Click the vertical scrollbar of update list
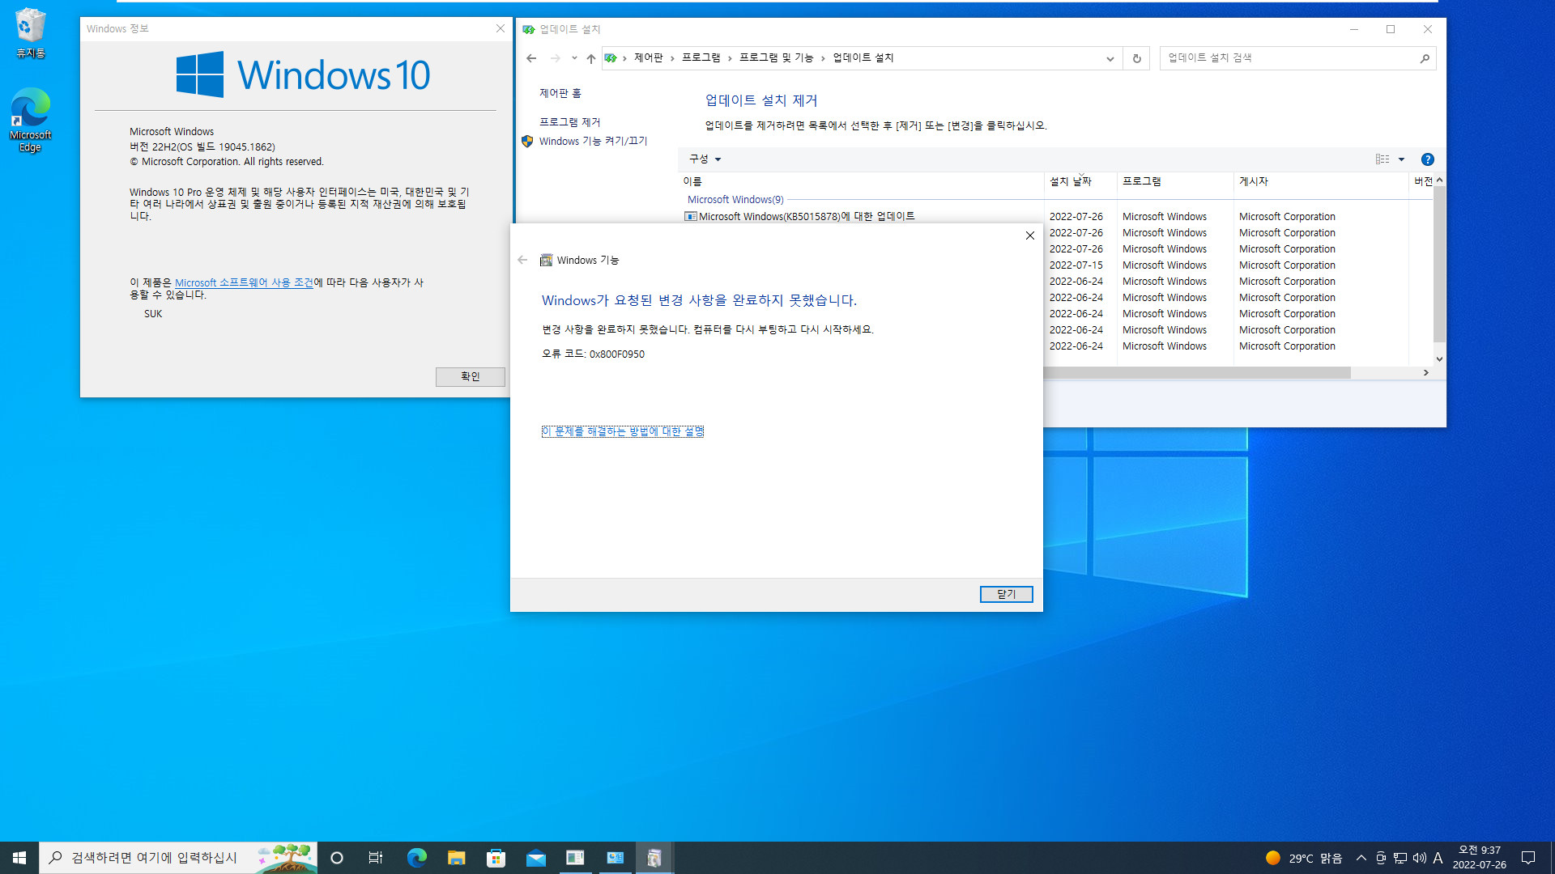The image size is (1555, 874). tap(1439, 264)
